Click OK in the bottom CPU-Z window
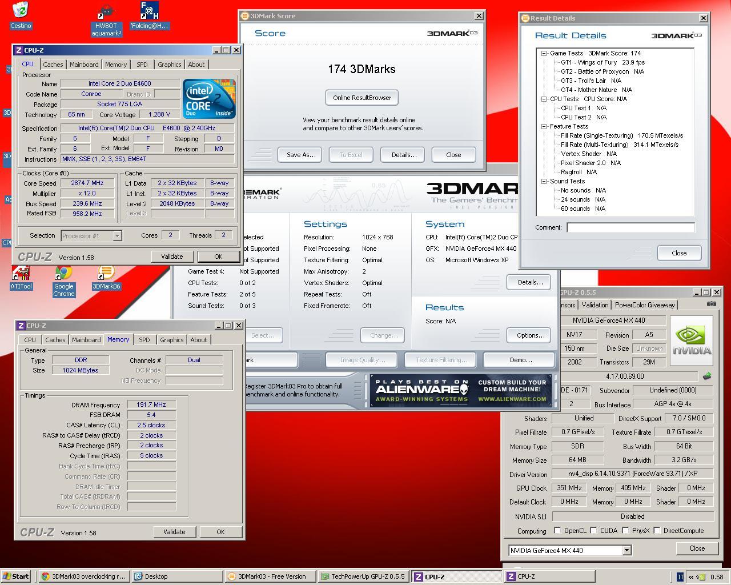This screenshot has height=585, width=731. pyautogui.click(x=220, y=532)
